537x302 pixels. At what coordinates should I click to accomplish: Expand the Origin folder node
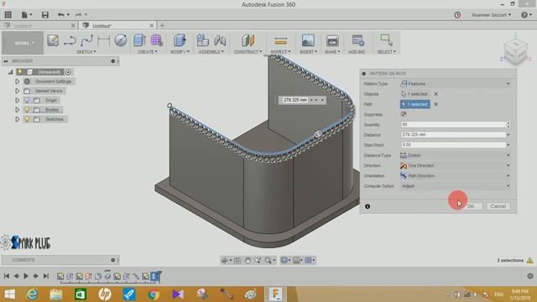pyautogui.click(x=17, y=101)
